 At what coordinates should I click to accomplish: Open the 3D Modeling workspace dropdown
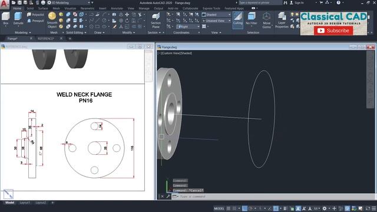(x=69, y=2)
